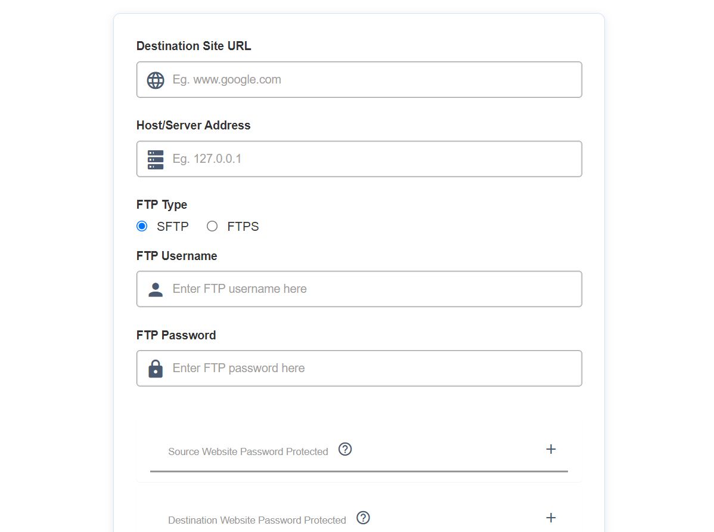714x532 pixels.
Task: Click the globe icon in Destination Site URL field
Action: (x=155, y=79)
